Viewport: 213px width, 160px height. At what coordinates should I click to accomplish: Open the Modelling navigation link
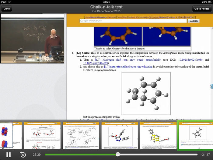(163, 17)
